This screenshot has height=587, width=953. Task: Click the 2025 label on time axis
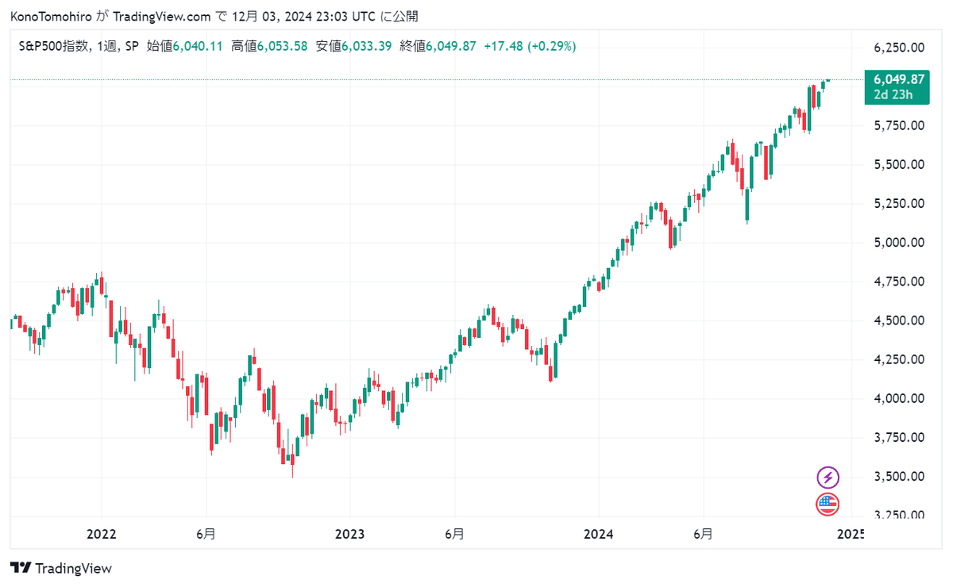click(x=850, y=534)
